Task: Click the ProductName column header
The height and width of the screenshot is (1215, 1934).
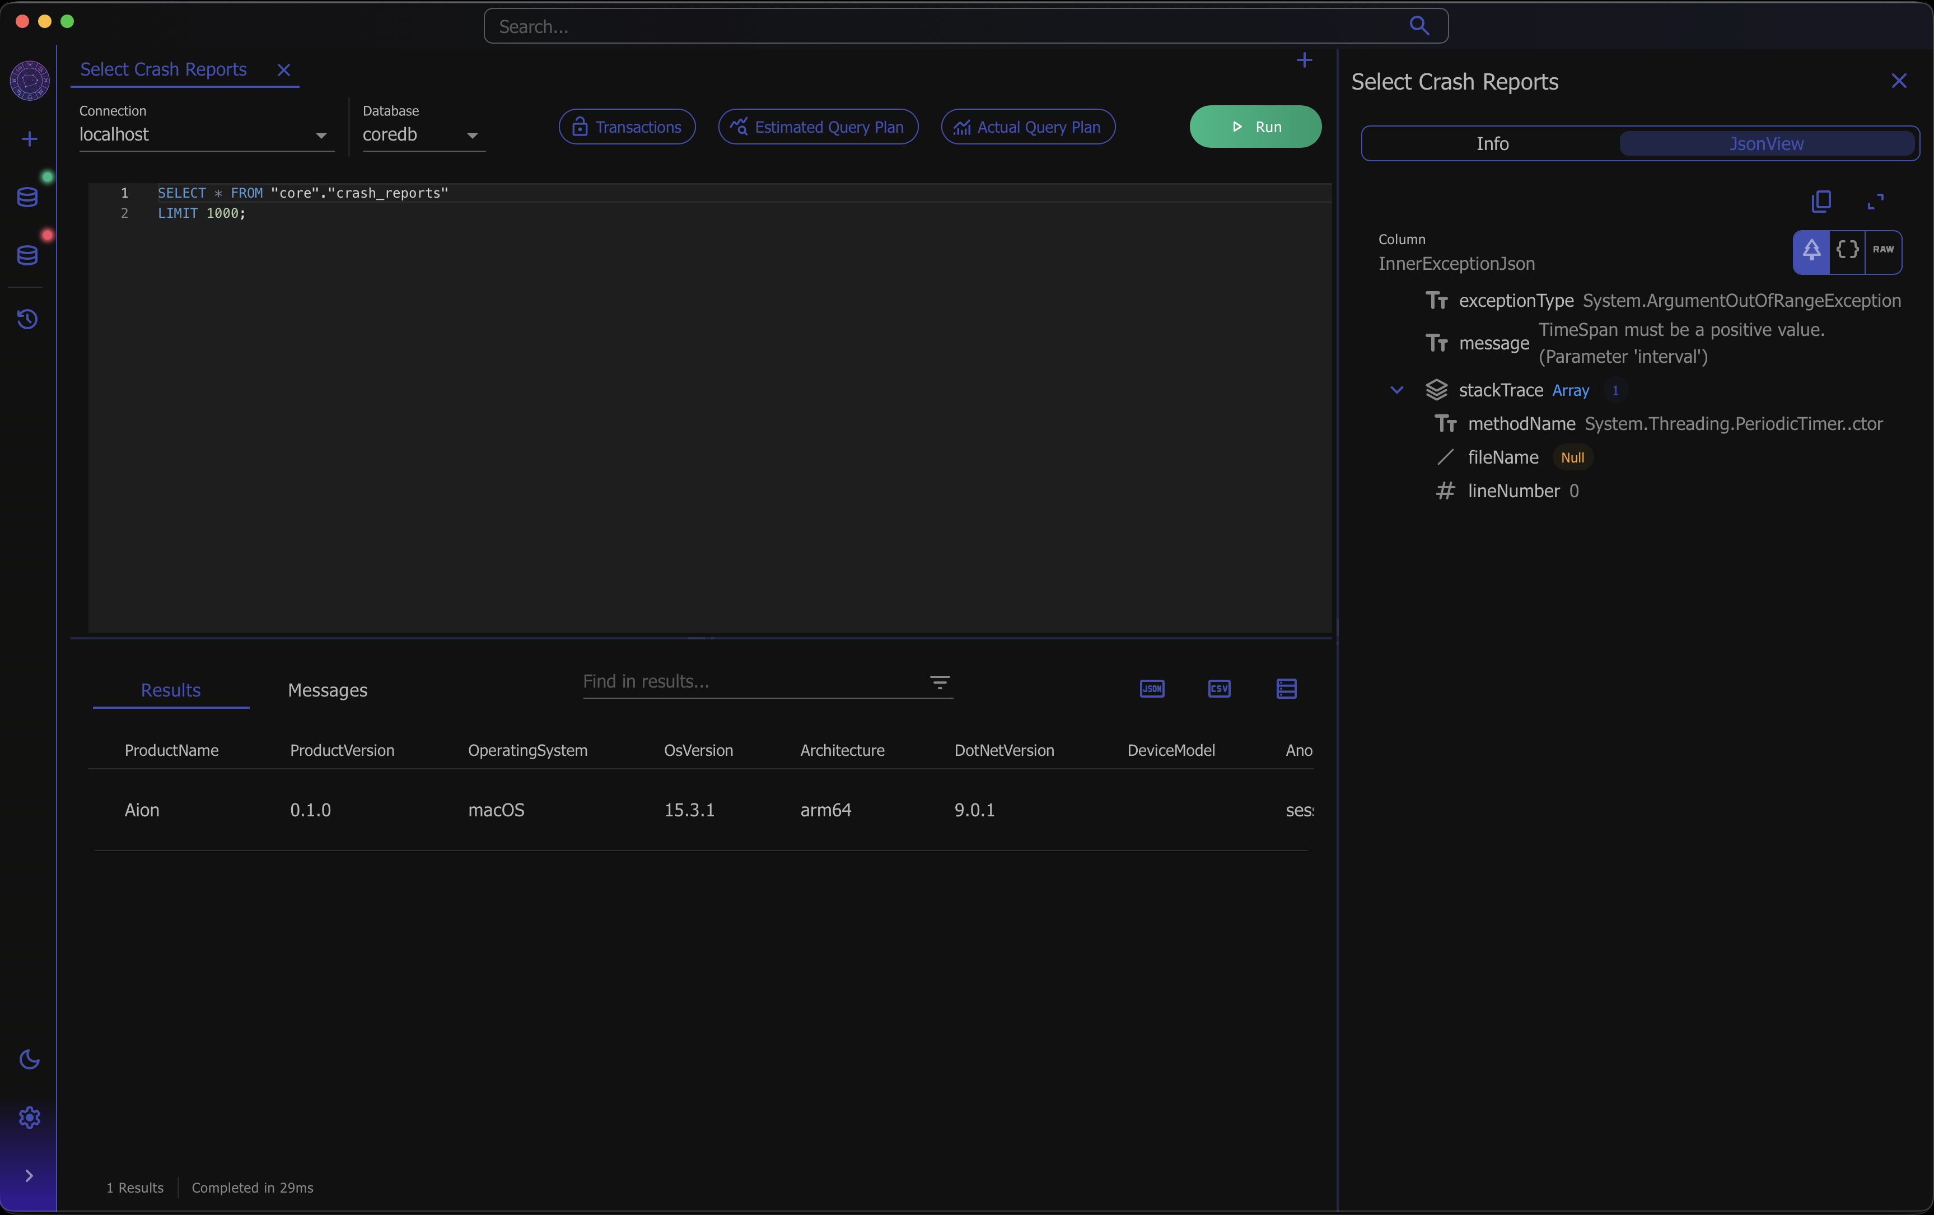Action: tap(171, 750)
